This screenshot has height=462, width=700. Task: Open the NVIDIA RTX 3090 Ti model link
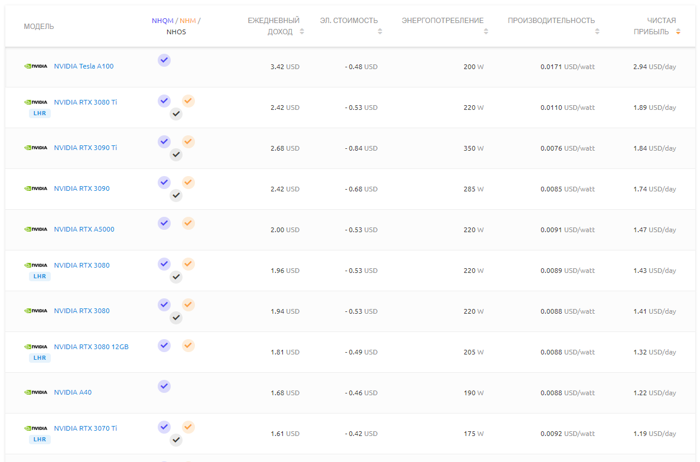pyautogui.click(x=85, y=148)
